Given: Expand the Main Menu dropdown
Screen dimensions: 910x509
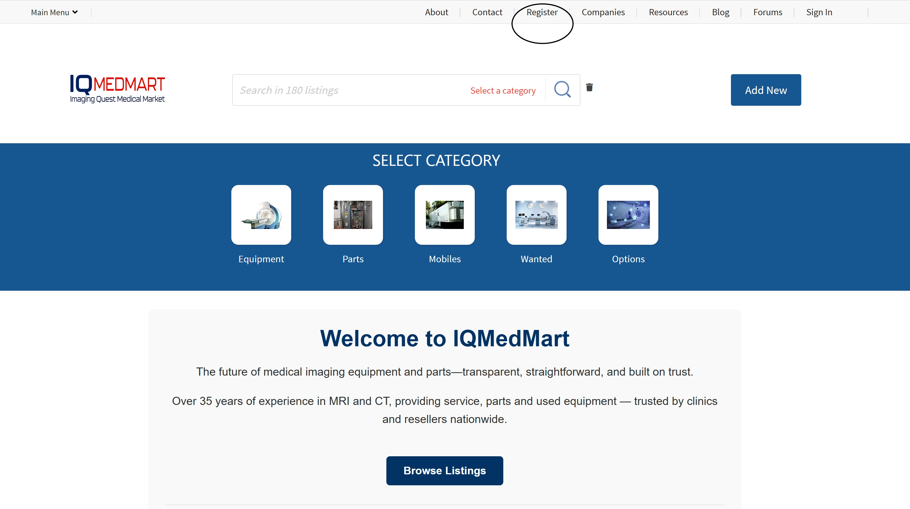Looking at the screenshot, I should tap(55, 12).
